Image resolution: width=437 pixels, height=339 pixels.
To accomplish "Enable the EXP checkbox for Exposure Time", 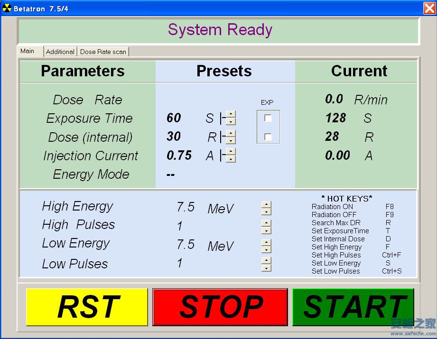I will (268, 118).
